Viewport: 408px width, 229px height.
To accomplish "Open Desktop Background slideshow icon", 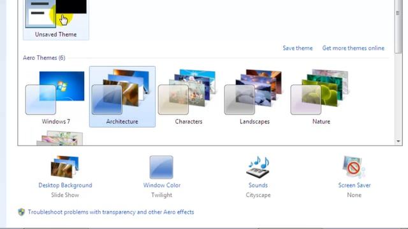I will [65, 167].
